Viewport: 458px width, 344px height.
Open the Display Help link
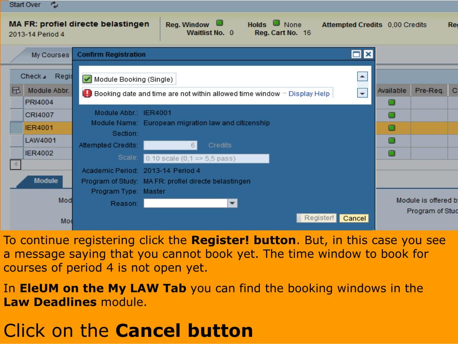tap(309, 94)
